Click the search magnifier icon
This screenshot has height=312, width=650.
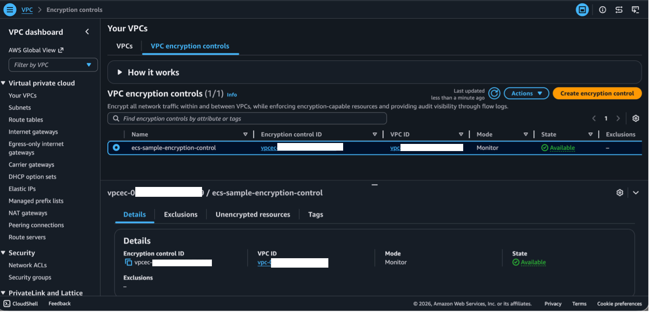point(116,118)
